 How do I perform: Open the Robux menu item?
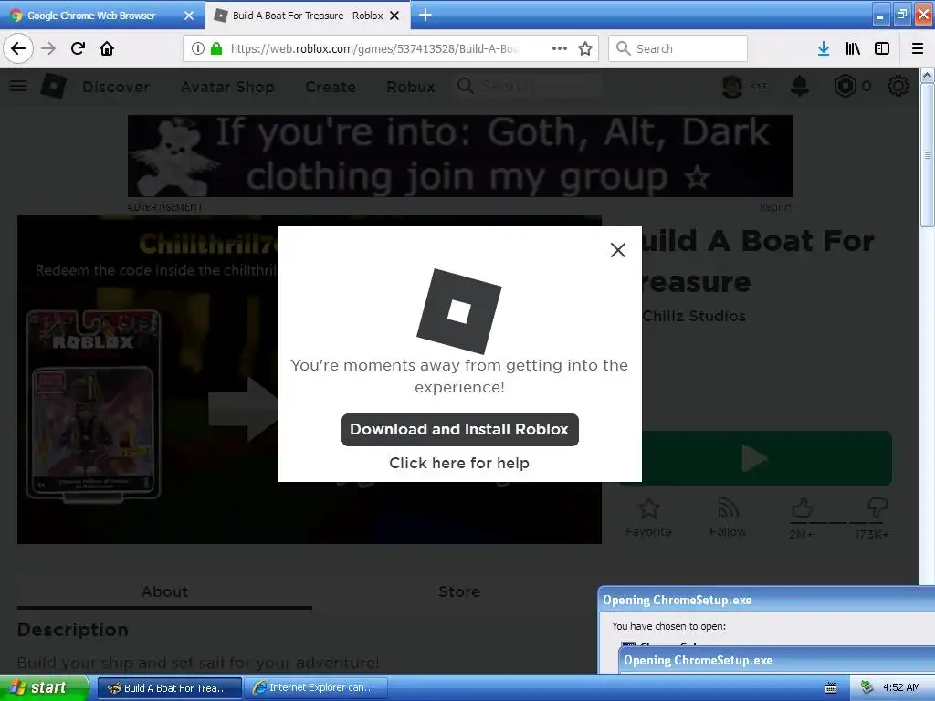(411, 87)
